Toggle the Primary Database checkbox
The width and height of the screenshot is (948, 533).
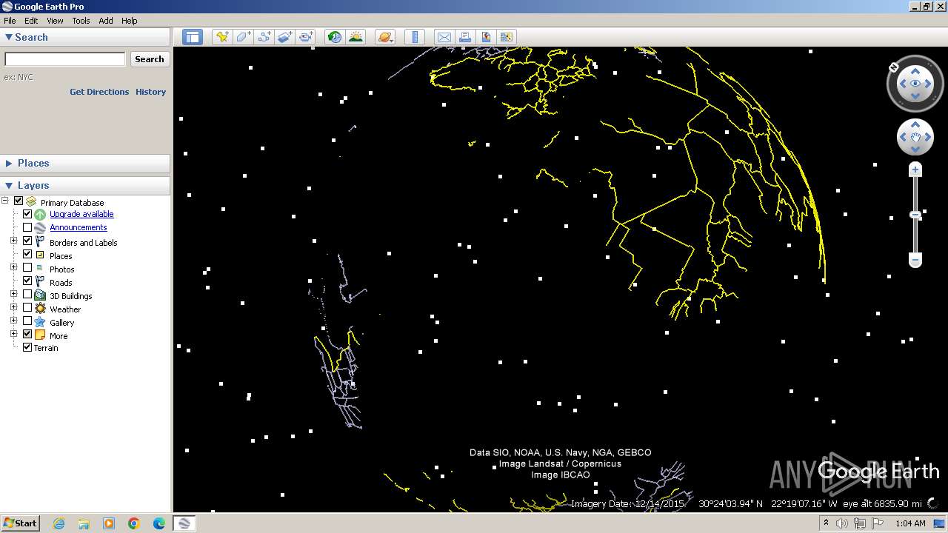pos(19,201)
